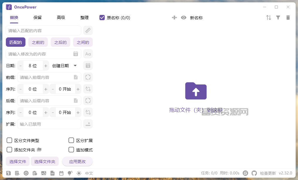Click the folder icon next to 添加文件夹
Screen dimensions: 298x180
[39, 150]
